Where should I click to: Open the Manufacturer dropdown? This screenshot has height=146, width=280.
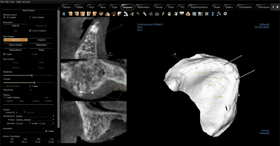[x=35, y=116]
